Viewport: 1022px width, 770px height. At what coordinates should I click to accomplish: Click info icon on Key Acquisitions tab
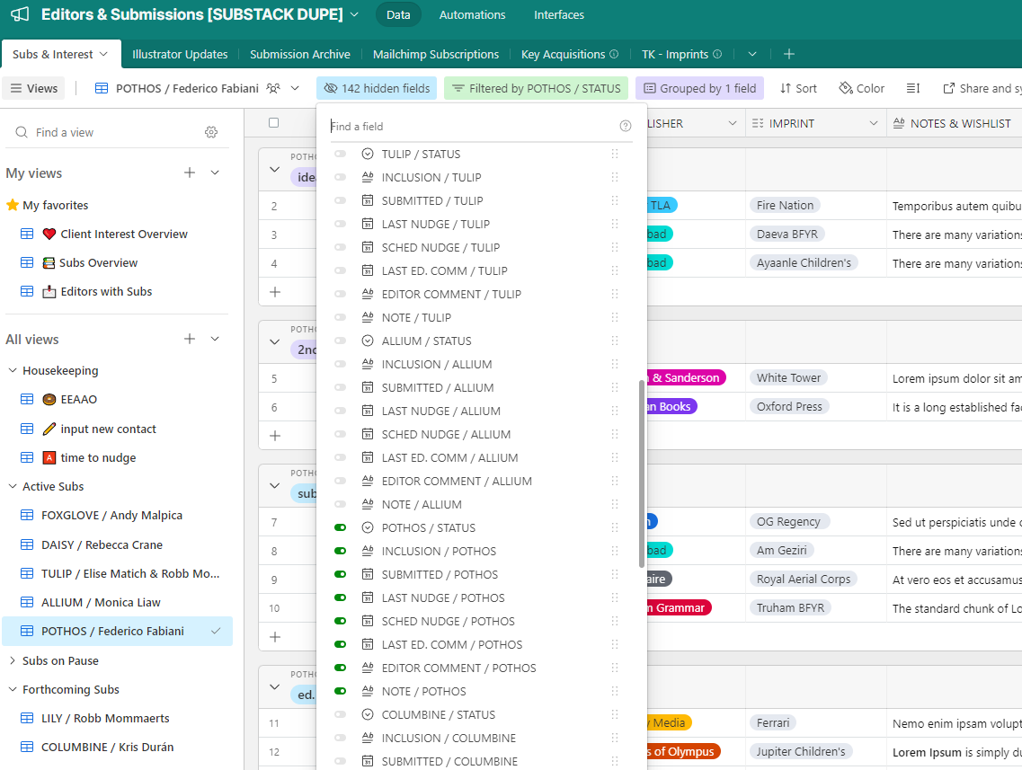(614, 54)
